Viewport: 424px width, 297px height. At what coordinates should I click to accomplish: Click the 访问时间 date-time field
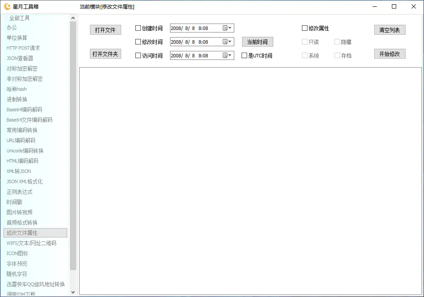pyautogui.click(x=202, y=55)
